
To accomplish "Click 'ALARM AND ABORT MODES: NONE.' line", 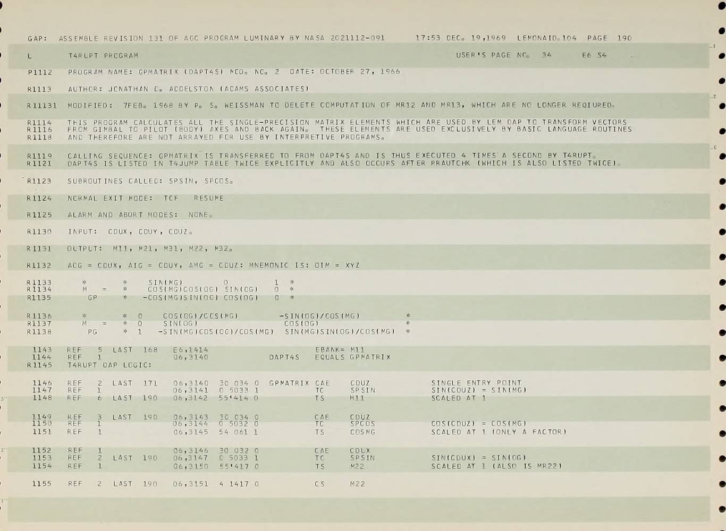I will 140,215.
